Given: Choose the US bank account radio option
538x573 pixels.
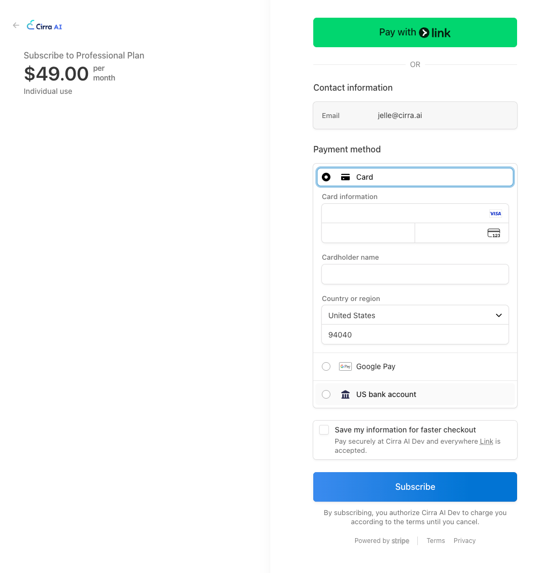Looking at the screenshot, I should click(326, 394).
